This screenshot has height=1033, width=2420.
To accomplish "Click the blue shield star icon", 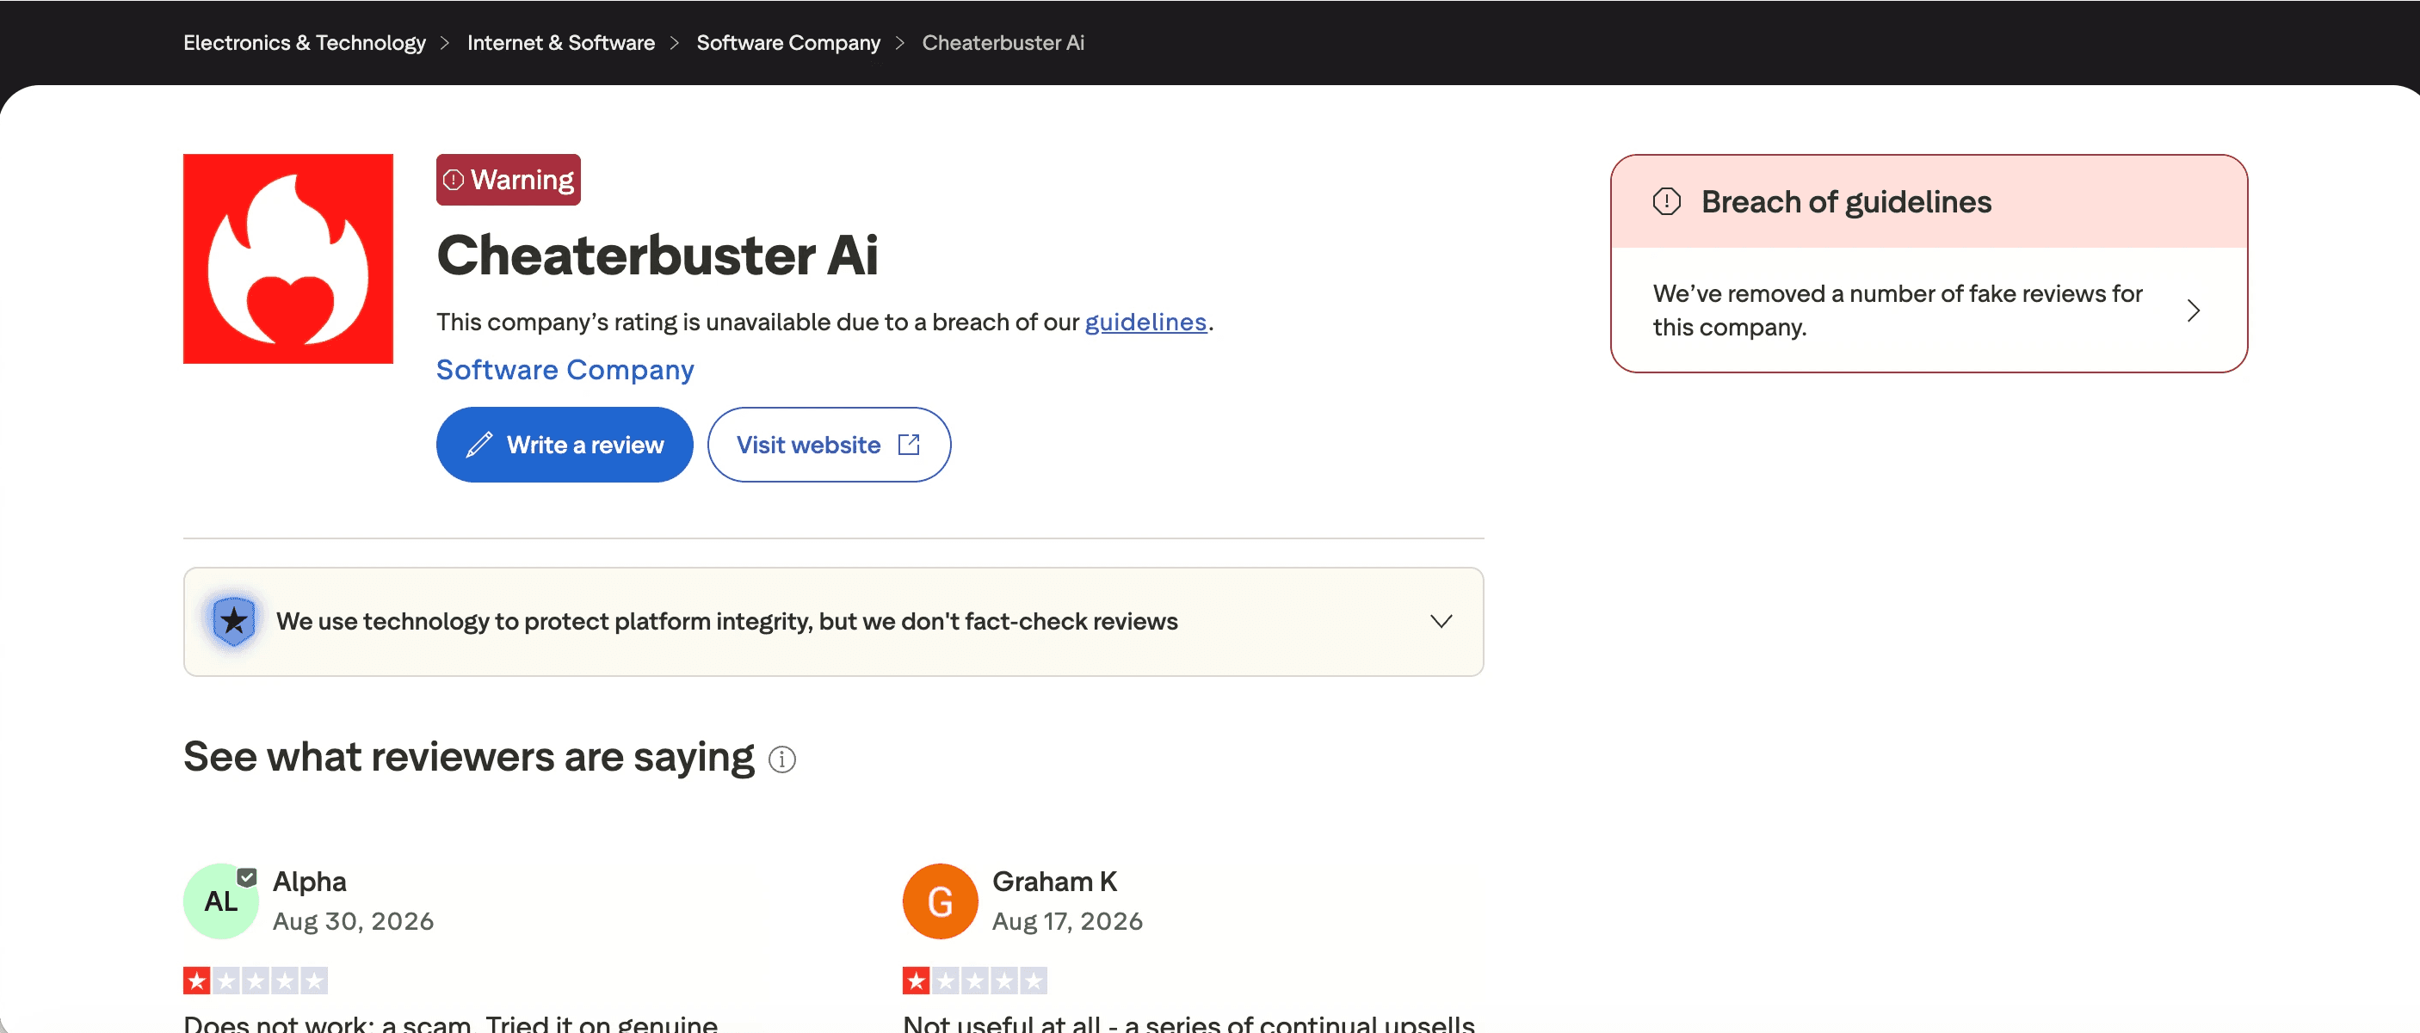I will [x=233, y=621].
